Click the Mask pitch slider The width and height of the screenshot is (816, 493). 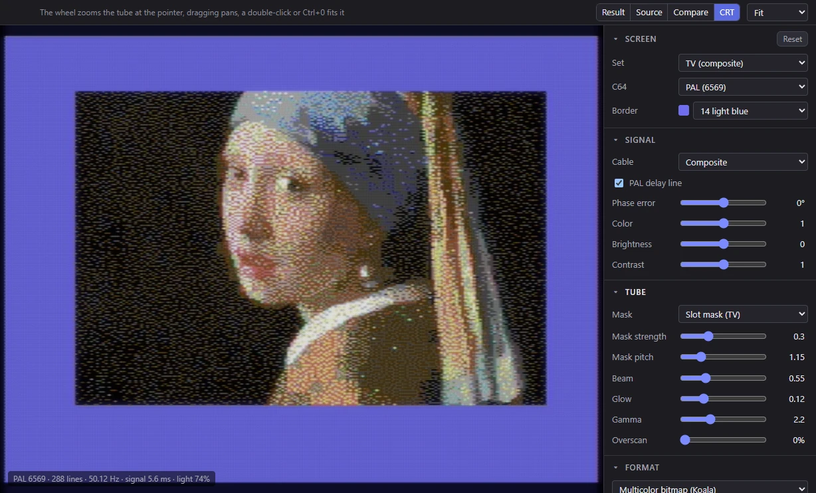[x=723, y=357]
